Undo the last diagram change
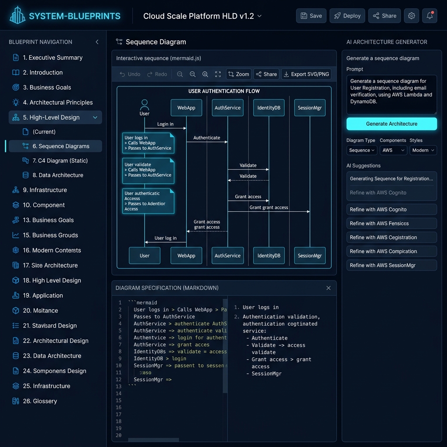Viewport: 447px width, 447px height. click(130, 74)
